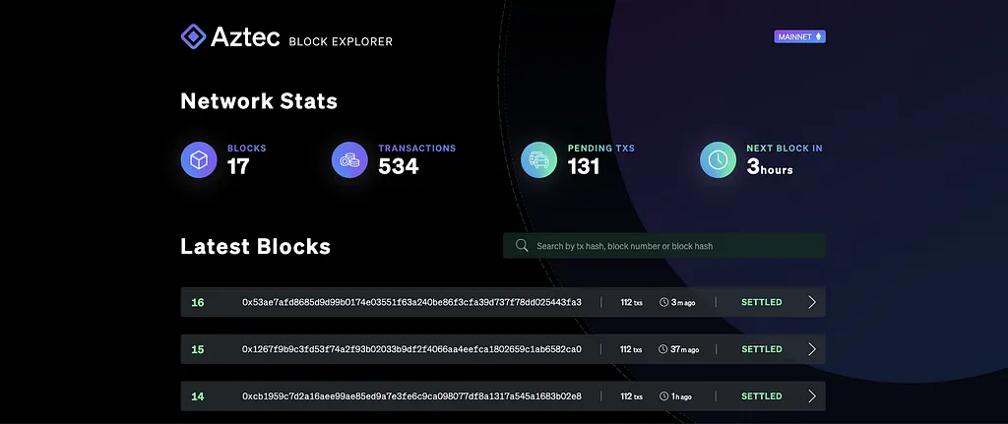Click the MAINNET network badge
Viewport: 1008px width, 424px height.
click(x=799, y=36)
